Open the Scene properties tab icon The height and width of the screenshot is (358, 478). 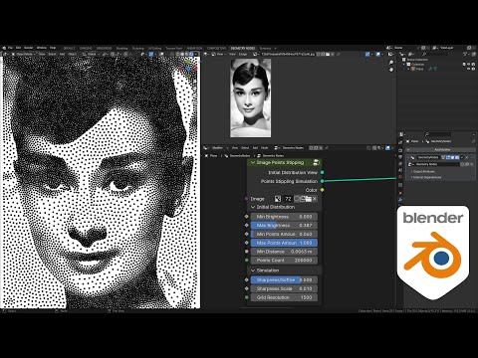pos(400,170)
